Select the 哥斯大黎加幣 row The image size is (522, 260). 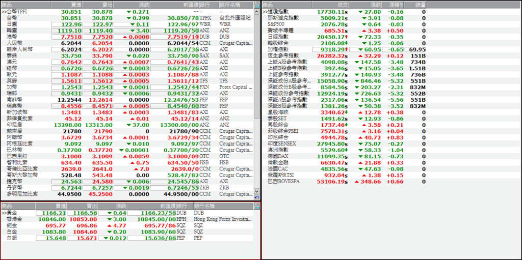[x=127, y=175]
